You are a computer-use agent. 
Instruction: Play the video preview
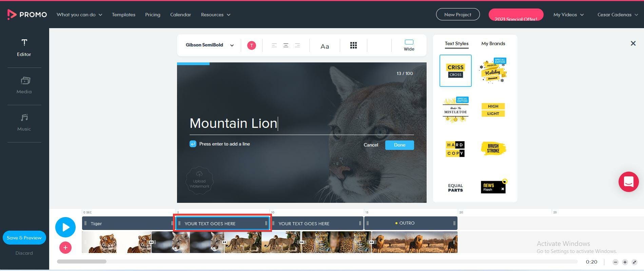pos(65,227)
